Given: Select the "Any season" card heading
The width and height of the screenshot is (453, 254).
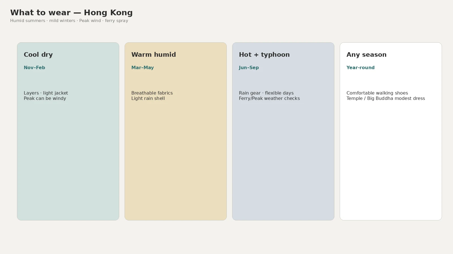Looking at the screenshot, I should [366, 54].
